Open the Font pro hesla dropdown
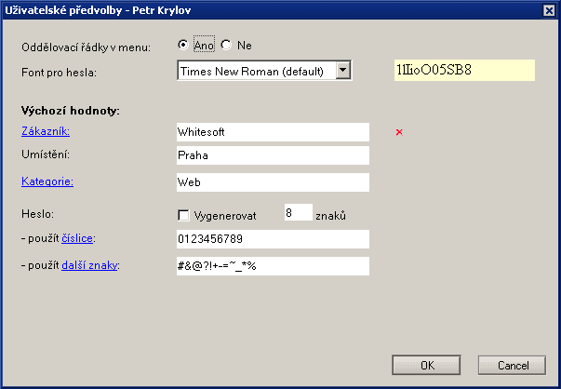 [343, 71]
